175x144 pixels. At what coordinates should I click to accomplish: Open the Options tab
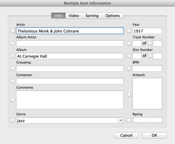coord(113,16)
